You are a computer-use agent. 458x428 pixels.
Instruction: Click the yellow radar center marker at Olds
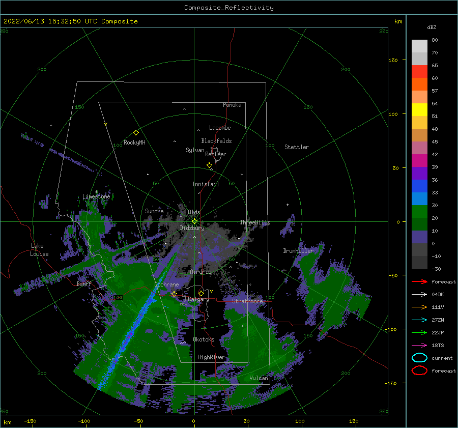[x=194, y=221]
